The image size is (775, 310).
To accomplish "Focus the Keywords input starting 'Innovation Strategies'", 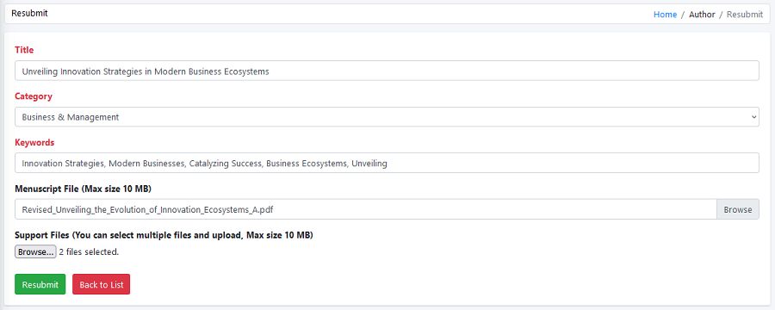I will click(387, 163).
